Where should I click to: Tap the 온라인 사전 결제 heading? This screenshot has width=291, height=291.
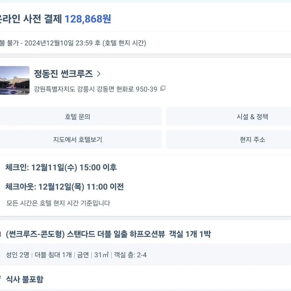pos(31,19)
